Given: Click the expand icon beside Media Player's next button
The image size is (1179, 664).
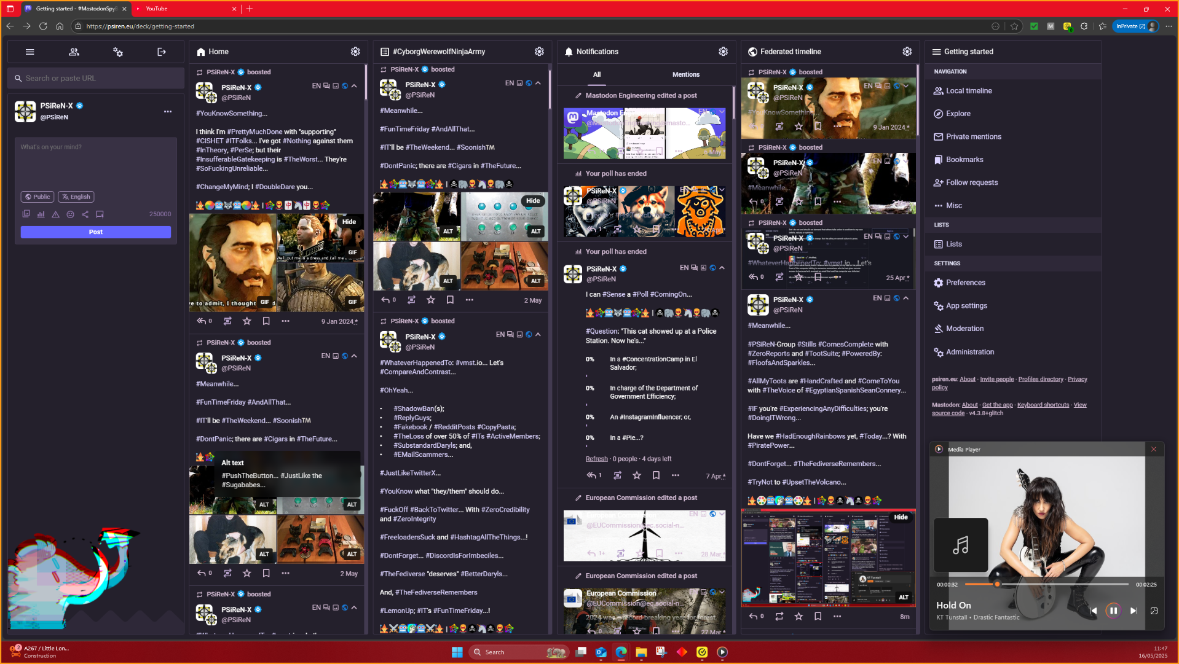Looking at the screenshot, I should (1154, 611).
